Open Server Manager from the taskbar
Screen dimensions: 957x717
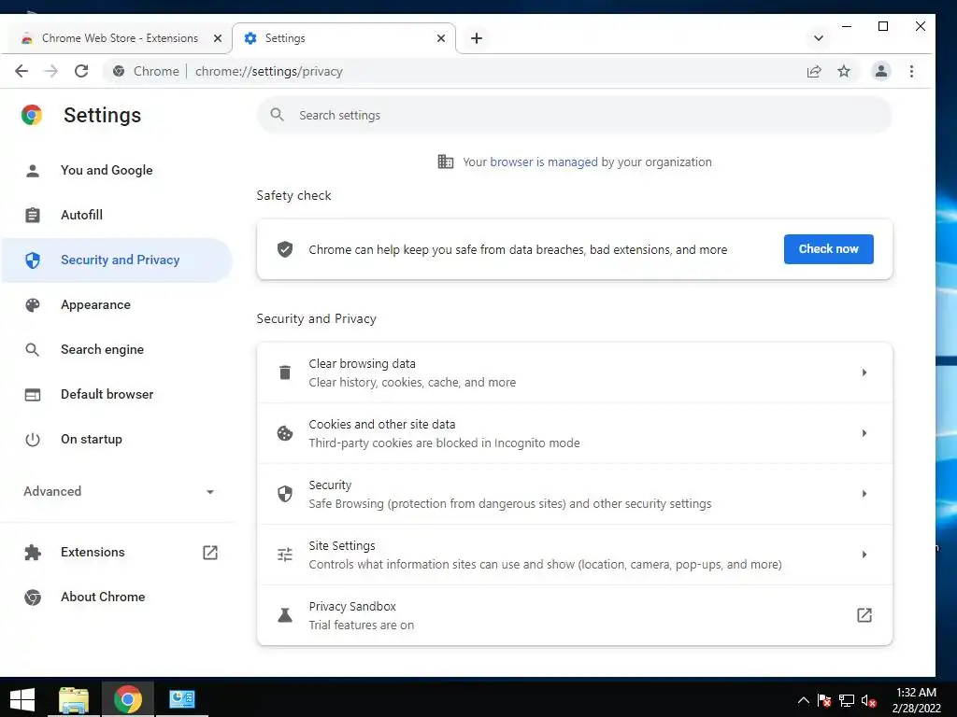[x=182, y=699]
